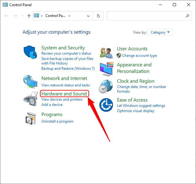This screenshot has width=196, height=184.
Task: Open User Accounts category
Action: (x=132, y=49)
